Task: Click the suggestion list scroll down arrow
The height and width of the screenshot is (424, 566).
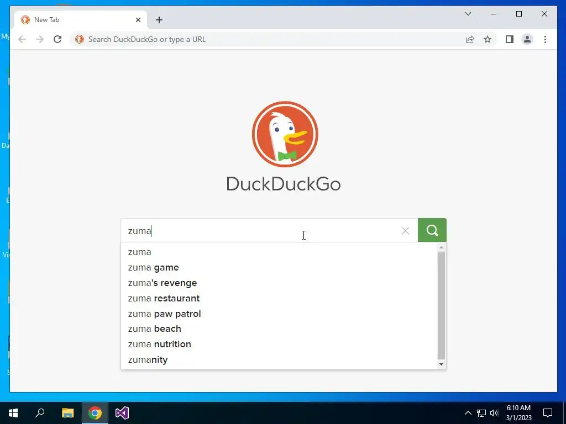Action: pos(441,364)
